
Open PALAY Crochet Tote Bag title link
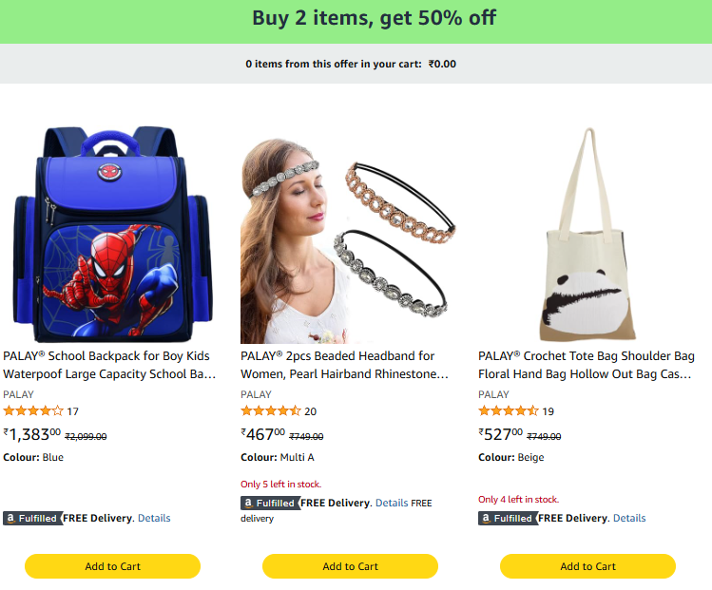(586, 365)
